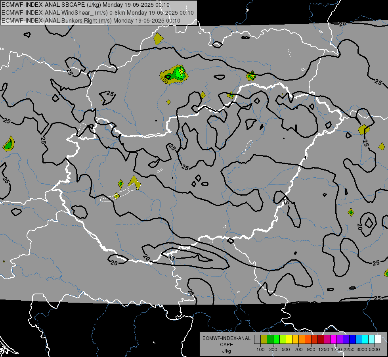Click the 17 contour label on map

[x=172, y=258]
